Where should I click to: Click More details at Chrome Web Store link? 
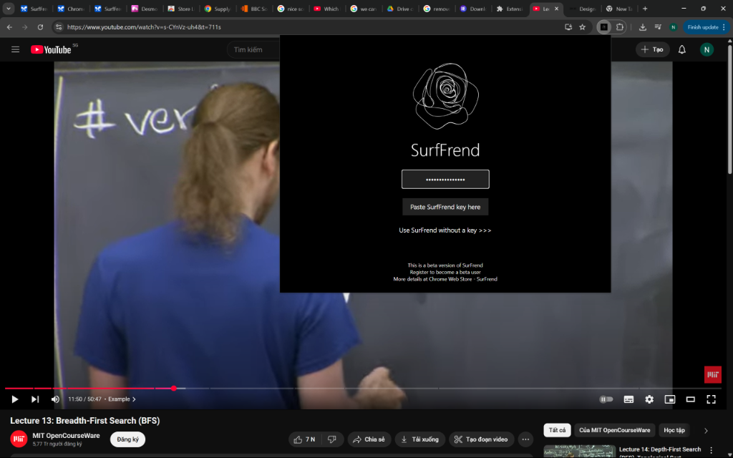[x=445, y=279]
